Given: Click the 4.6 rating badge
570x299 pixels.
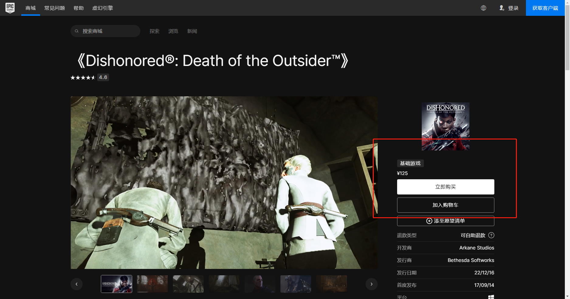Looking at the screenshot, I should [x=103, y=77].
